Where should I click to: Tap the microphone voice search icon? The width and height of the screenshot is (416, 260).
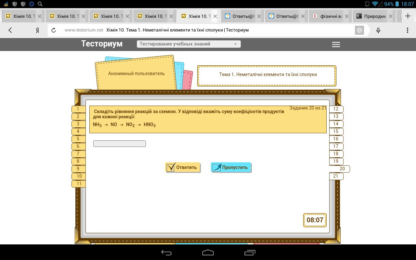pyautogui.click(x=378, y=30)
